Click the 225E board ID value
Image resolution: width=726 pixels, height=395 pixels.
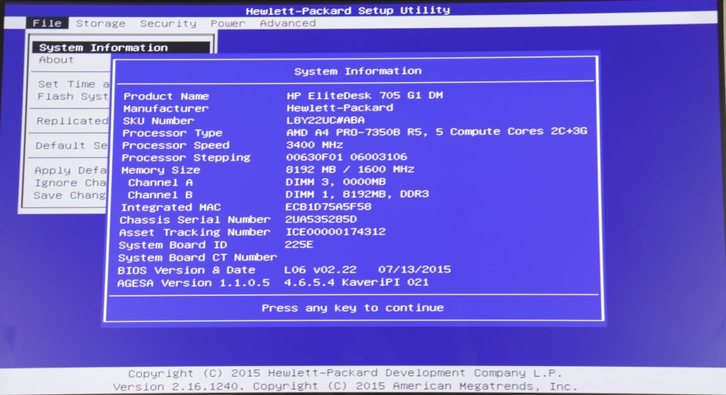coord(298,244)
